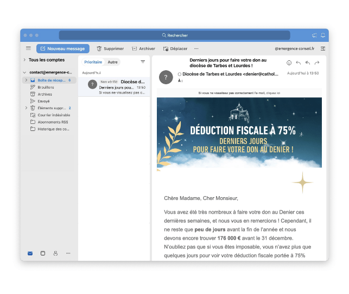Click the Archiver toolbar button
Screen dimensions: 349x294
pyautogui.click(x=143, y=48)
